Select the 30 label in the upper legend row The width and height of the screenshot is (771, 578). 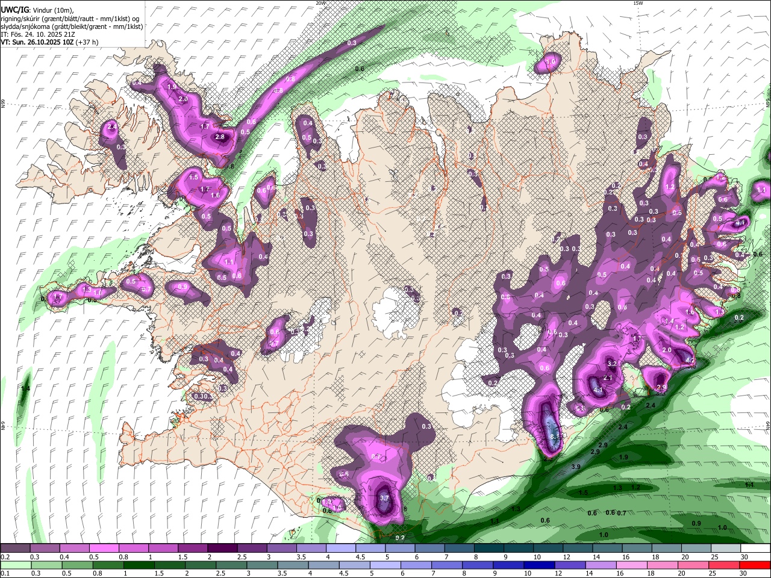(744, 557)
